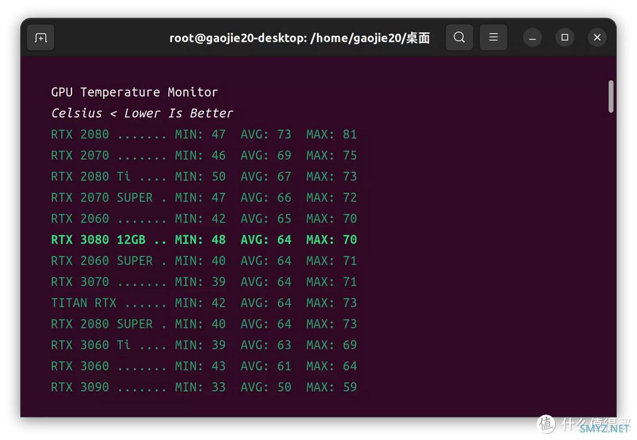
Task: Click 'MAX: 59' for RTX 3090
Action: pyautogui.click(x=331, y=387)
